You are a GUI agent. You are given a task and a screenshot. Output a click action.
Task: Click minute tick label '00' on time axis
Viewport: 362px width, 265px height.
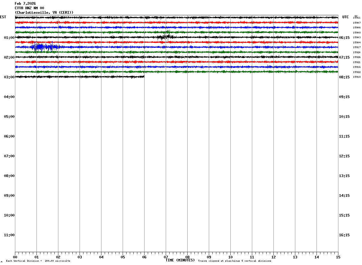(x=15, y=257)
